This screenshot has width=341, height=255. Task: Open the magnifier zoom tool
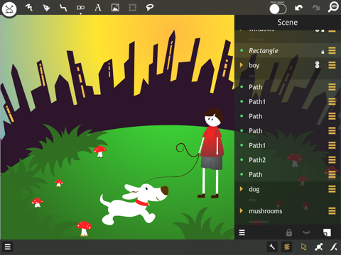333,7
